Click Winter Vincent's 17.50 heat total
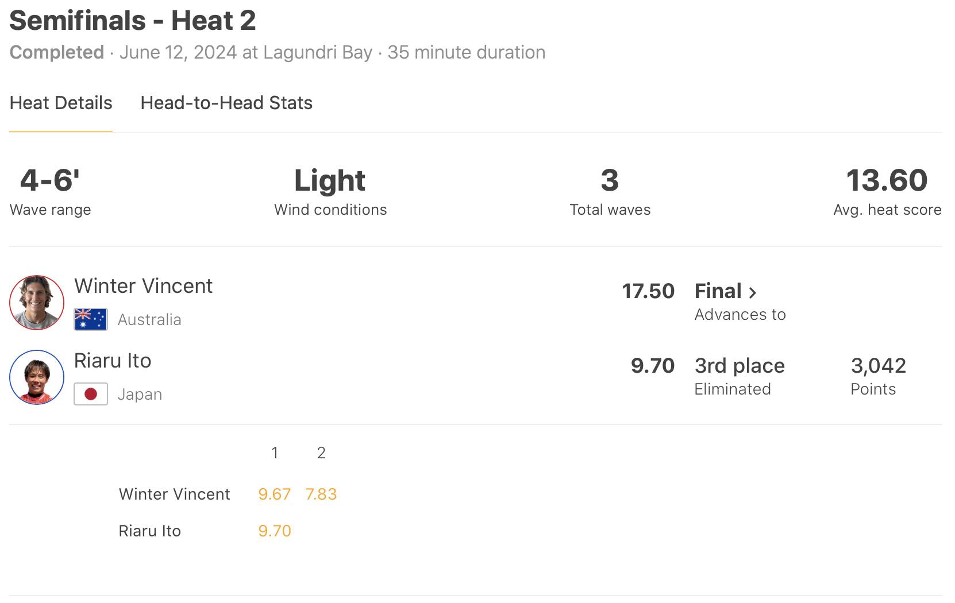Viewport: 955px width, 603px height. tap(648, 291)
